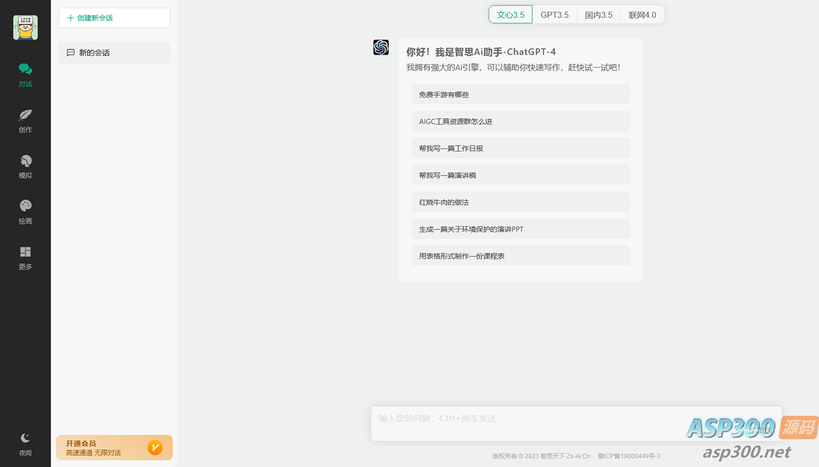
Task: Choose prompt 帮我写一篇演讲稿
Action: [x=520, y=175]
